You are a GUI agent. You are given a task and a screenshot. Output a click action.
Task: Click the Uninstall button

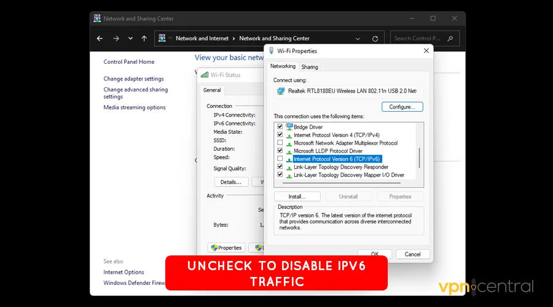(348, 196)
